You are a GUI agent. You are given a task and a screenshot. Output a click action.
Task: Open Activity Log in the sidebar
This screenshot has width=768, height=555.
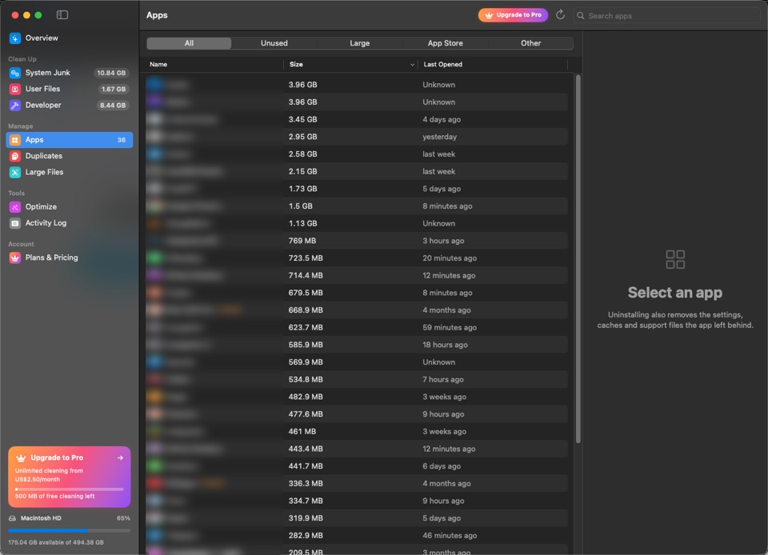pyautogui.click(x=70, y=223)
